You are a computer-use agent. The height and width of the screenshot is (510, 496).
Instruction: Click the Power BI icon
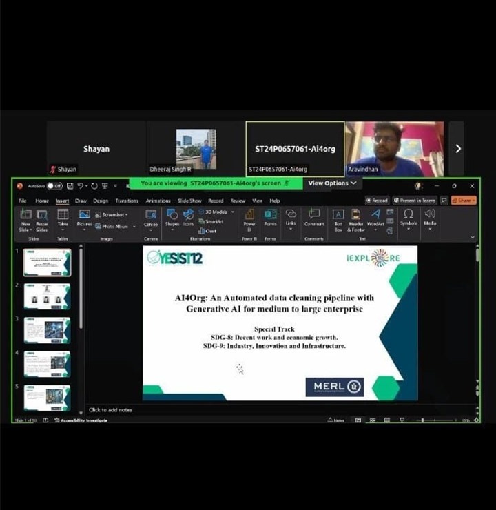tap(249, 218)
